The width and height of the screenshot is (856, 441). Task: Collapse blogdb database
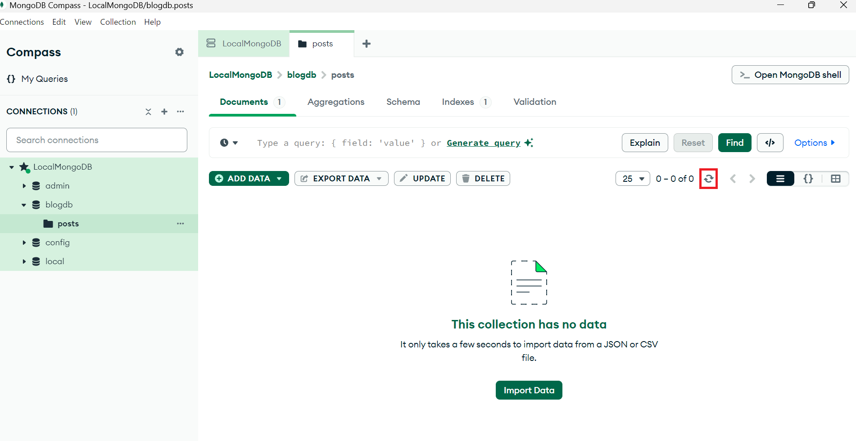[x=24, y=205]
